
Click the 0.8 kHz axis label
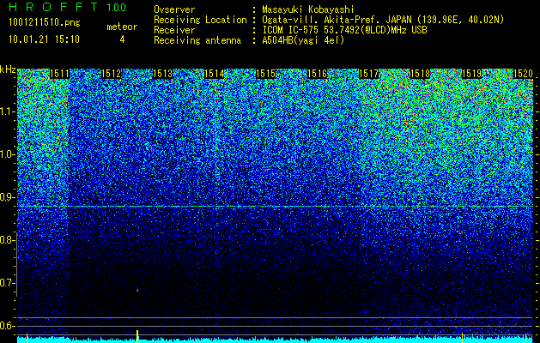pyautogui.click(x=7, y=240)
